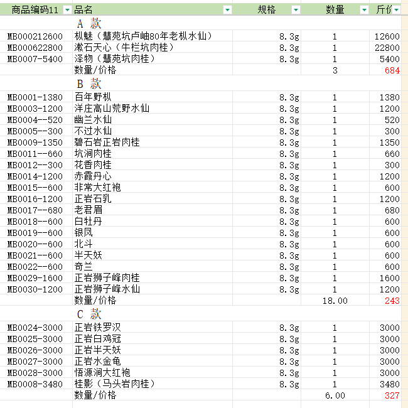This screenshot has width=408, height=408.
Task: Open filter dropdown for 规格 column
Action: point(296,10)
